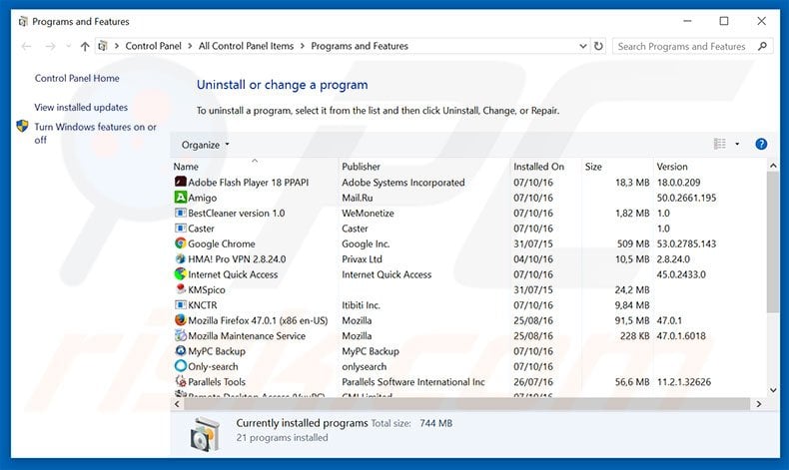Image resolution: width=789 pixels, height=470 pixels.
Task: Click the Parallels Software International Inc cell
Action: click(x=413, y=382)
